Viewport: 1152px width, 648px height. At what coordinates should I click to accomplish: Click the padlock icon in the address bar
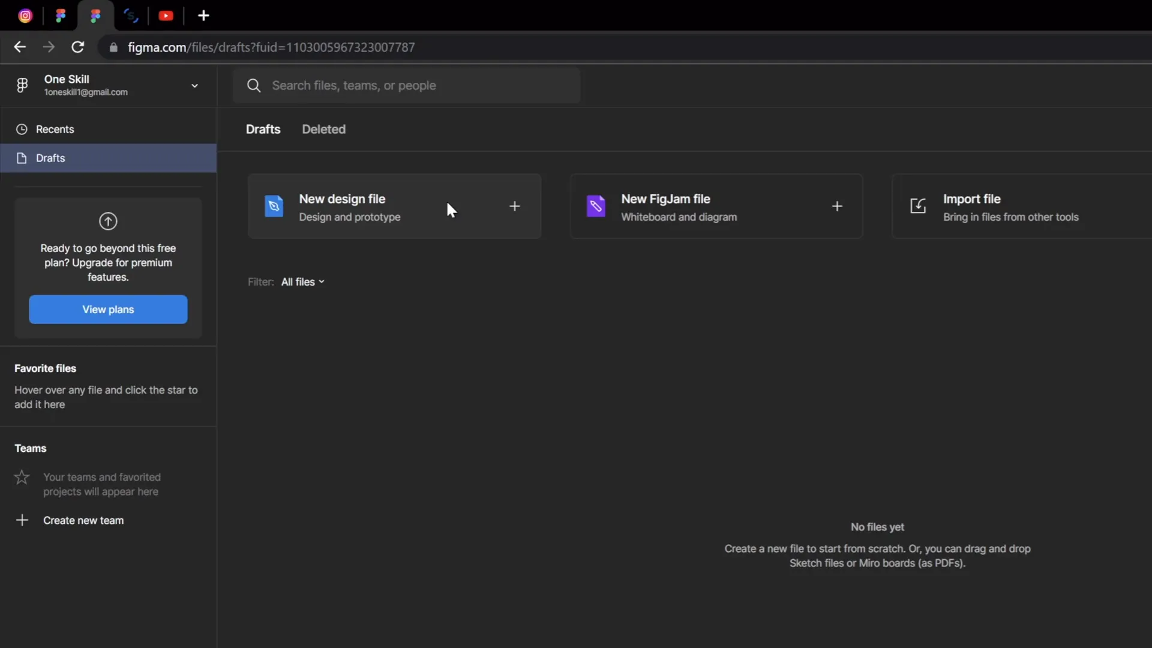[113, 47]
